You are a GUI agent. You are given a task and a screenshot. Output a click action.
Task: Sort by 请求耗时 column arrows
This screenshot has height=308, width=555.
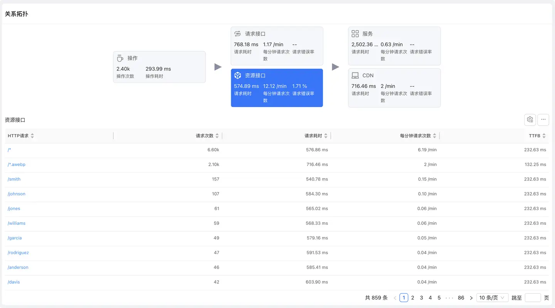click(326, 136)
